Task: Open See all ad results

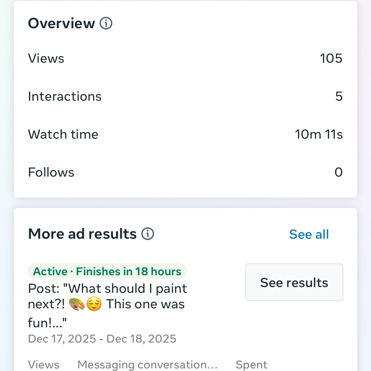Action: [309, 234]
